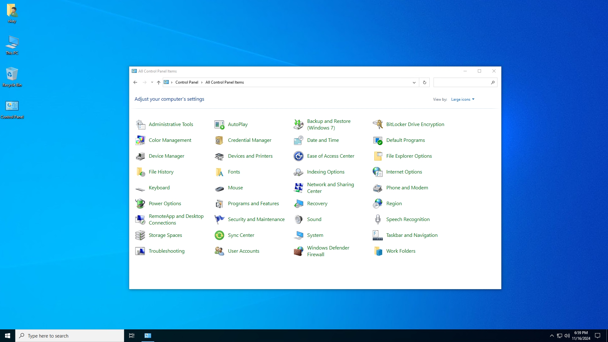Open the Device Manager icon
This screenshot has height=342, width=608.
point(140,156)
